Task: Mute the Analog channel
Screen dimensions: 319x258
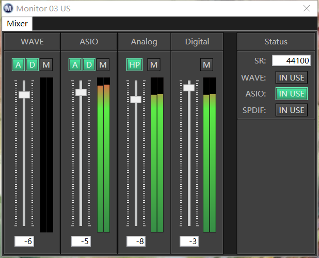Action: (x=154, y=64)
